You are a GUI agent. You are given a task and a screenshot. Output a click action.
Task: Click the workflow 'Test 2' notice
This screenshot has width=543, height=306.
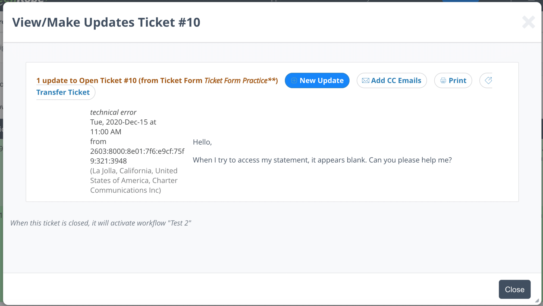point(101,223)
